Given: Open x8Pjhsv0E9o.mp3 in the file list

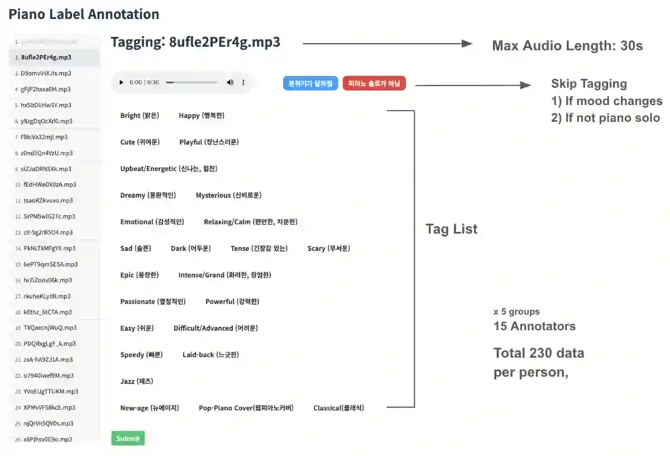Looking at the screenshot, I should 46,439.
